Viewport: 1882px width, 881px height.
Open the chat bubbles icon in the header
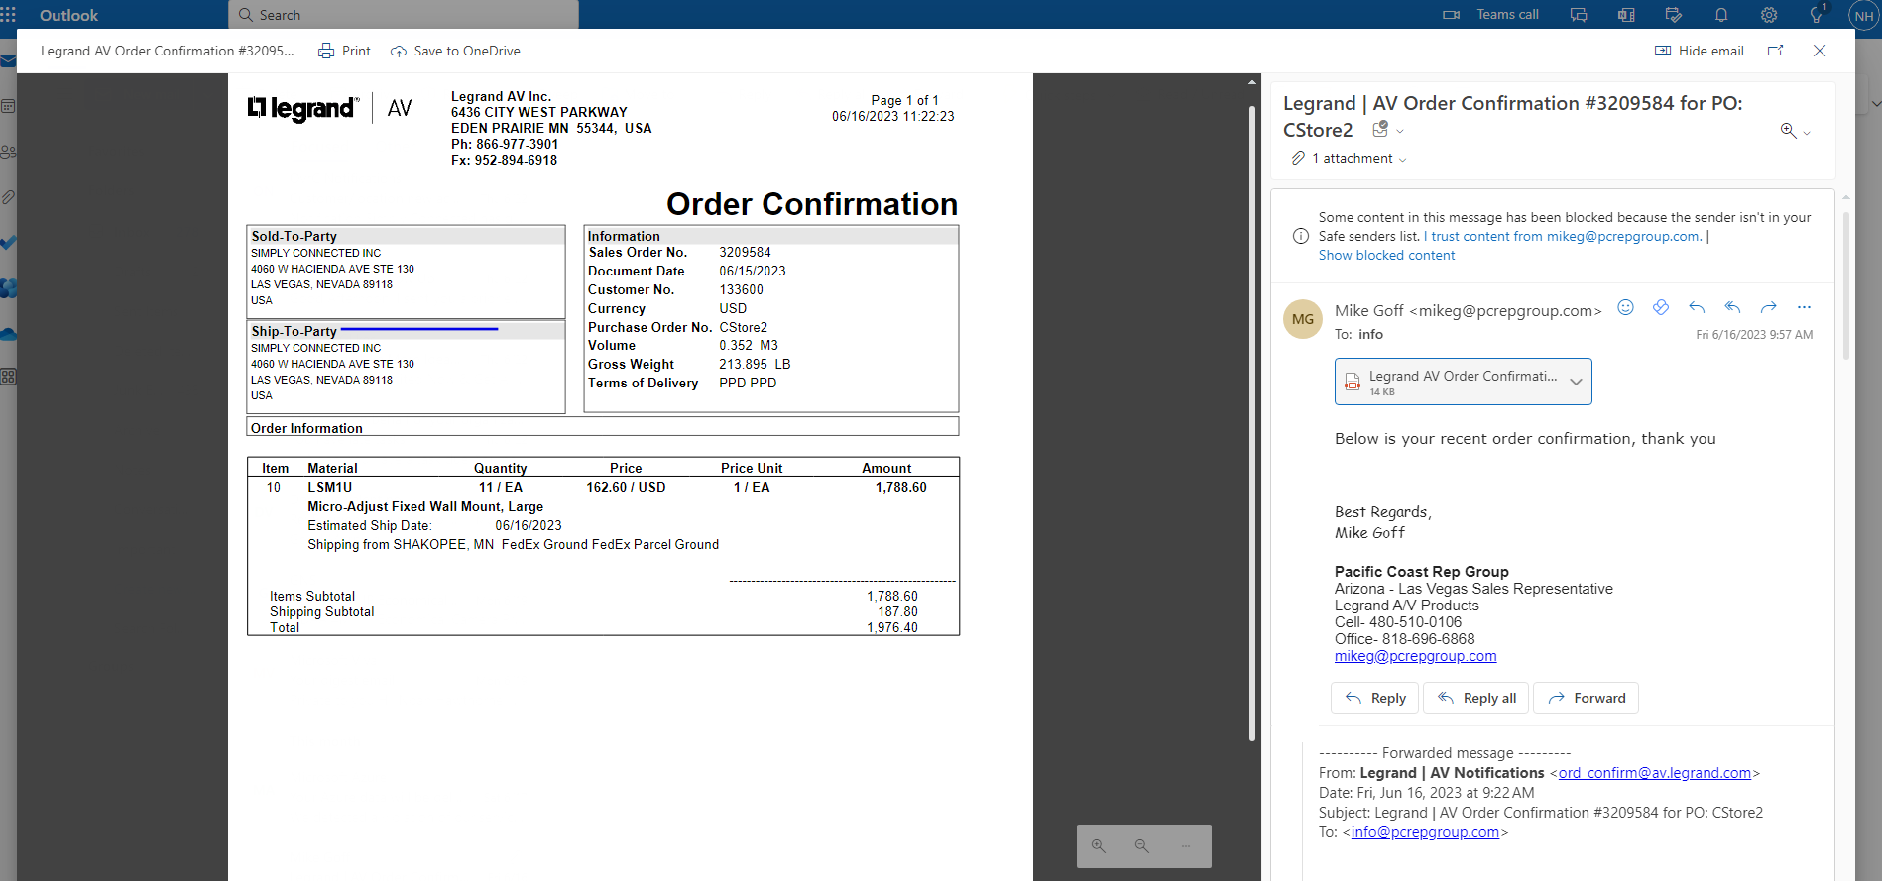pyautogui.click(x=1579, y=15)
